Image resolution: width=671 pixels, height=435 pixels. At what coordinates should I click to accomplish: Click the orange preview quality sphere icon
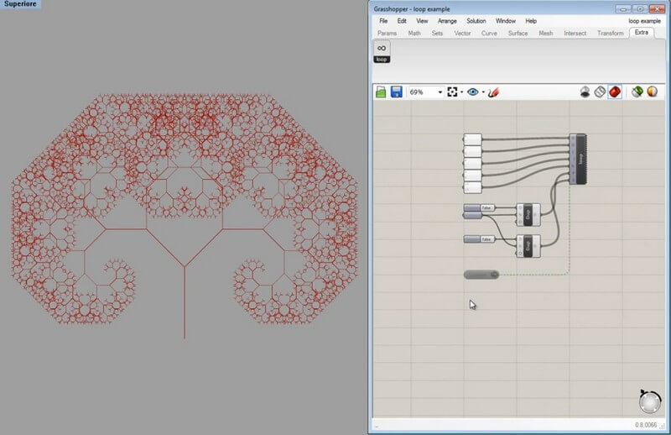[652, 92]
